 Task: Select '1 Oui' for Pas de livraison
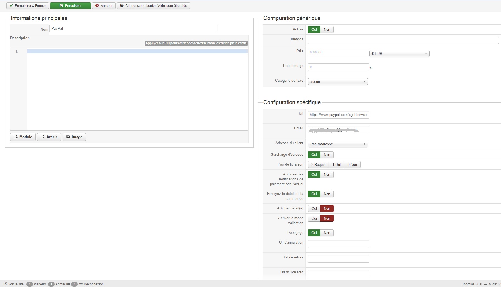click(336, 165)
